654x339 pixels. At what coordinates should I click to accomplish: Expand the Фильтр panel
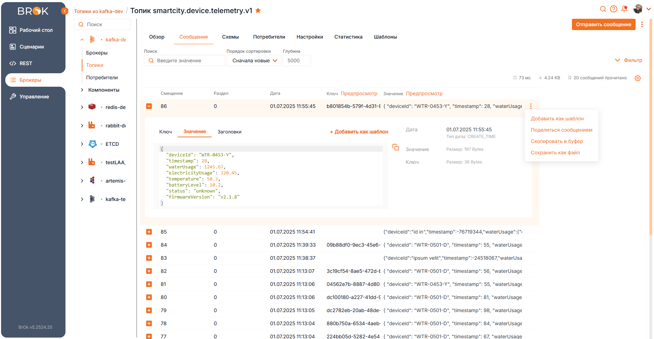click(629, 60)
